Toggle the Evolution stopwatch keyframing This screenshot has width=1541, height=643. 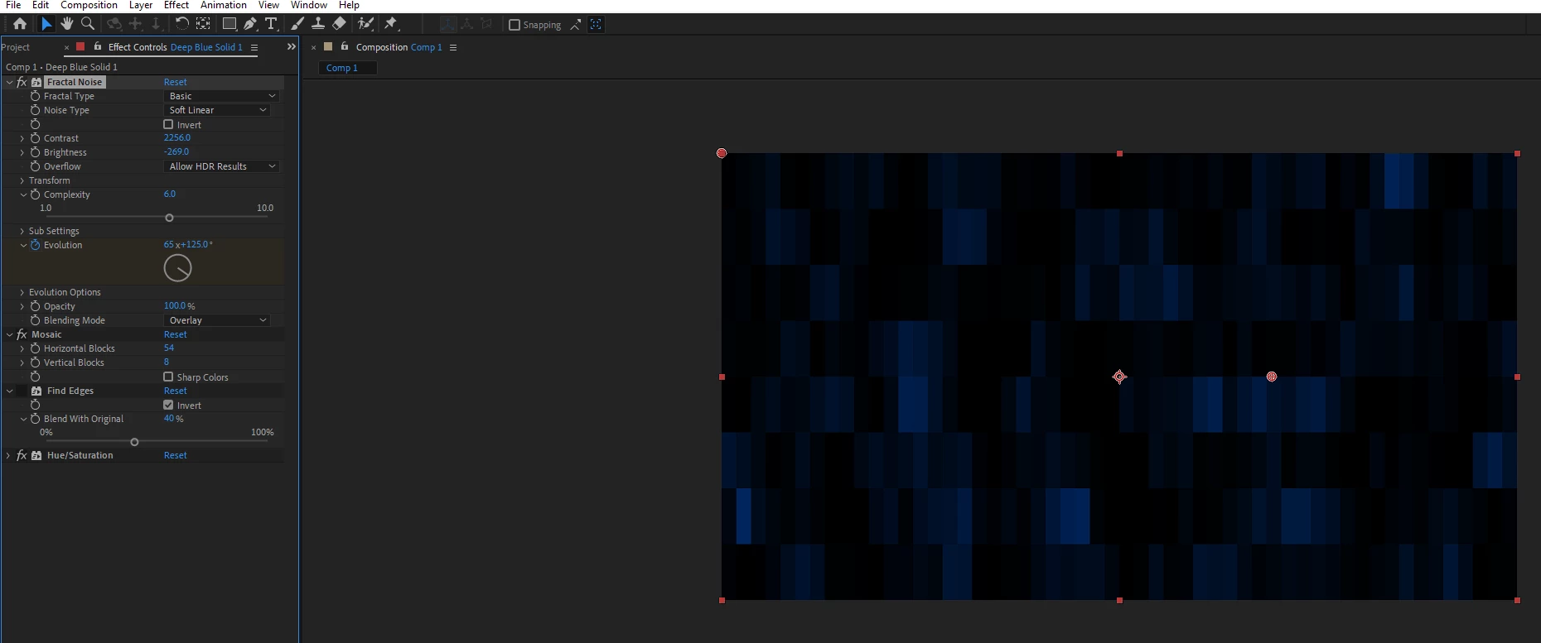coord(35,245)
